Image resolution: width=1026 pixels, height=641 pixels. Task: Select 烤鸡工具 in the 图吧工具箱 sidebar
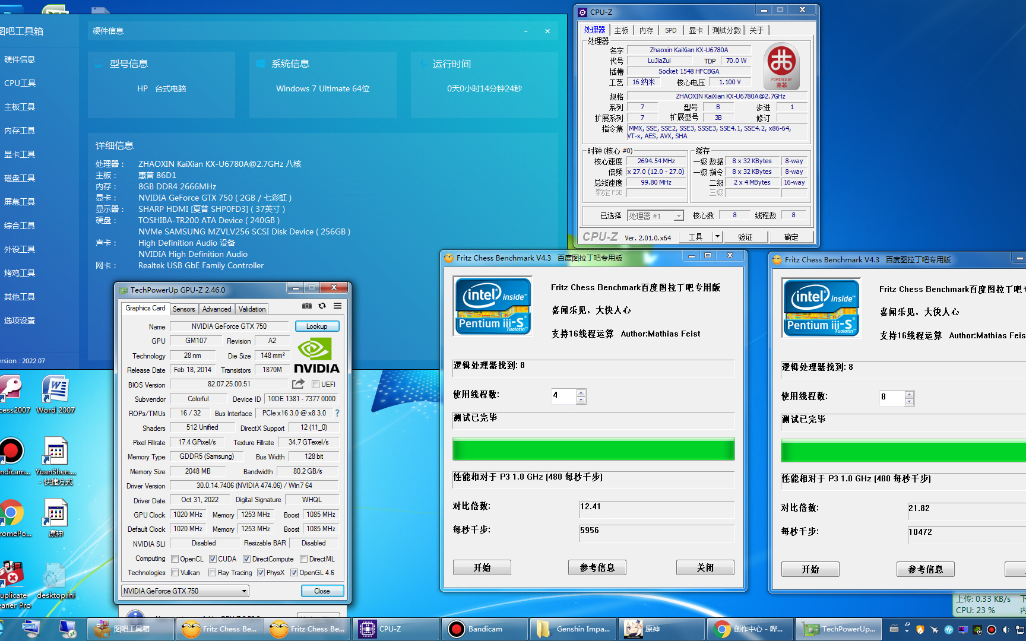20,273
